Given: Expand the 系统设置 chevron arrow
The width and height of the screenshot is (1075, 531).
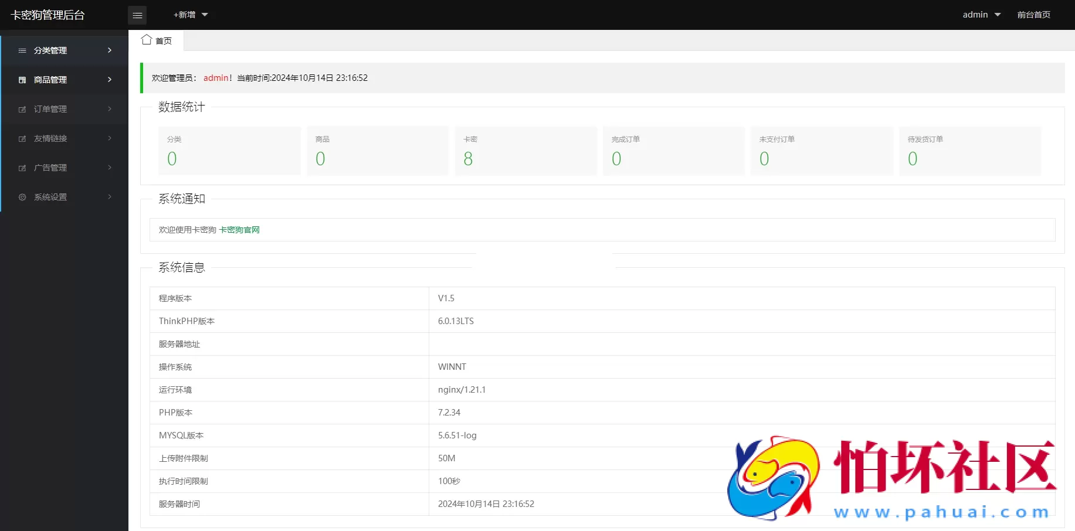Looking at the screenshot, I should pyautogui.click(x=110, y=197).
